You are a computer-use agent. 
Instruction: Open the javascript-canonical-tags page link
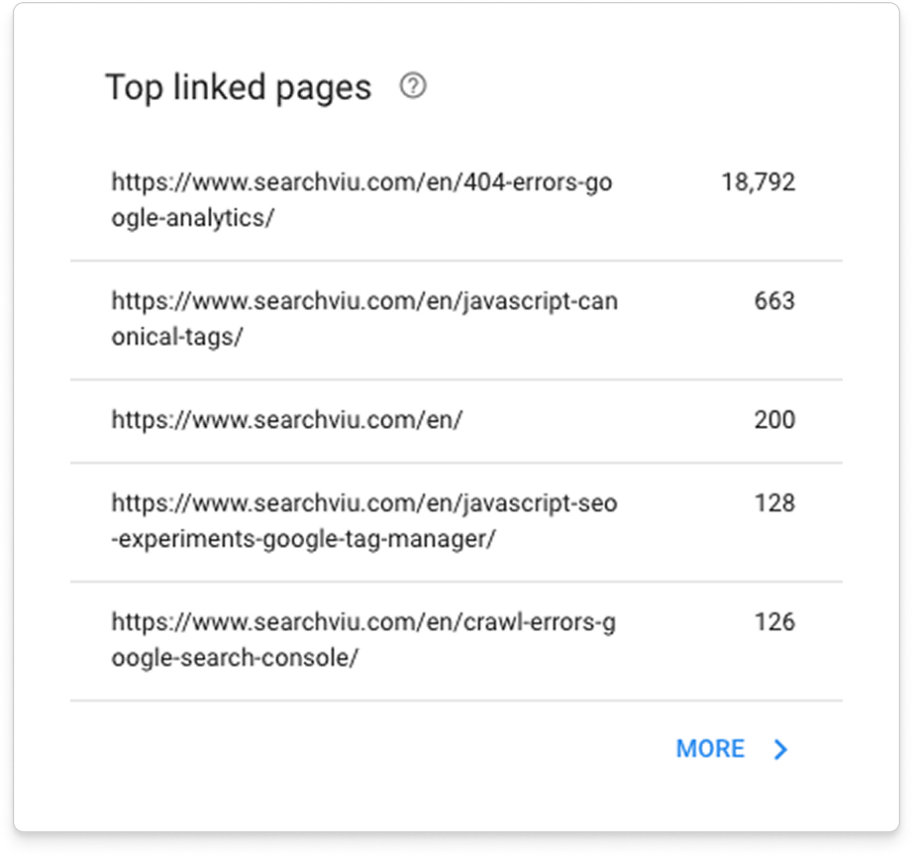[363, 319]
